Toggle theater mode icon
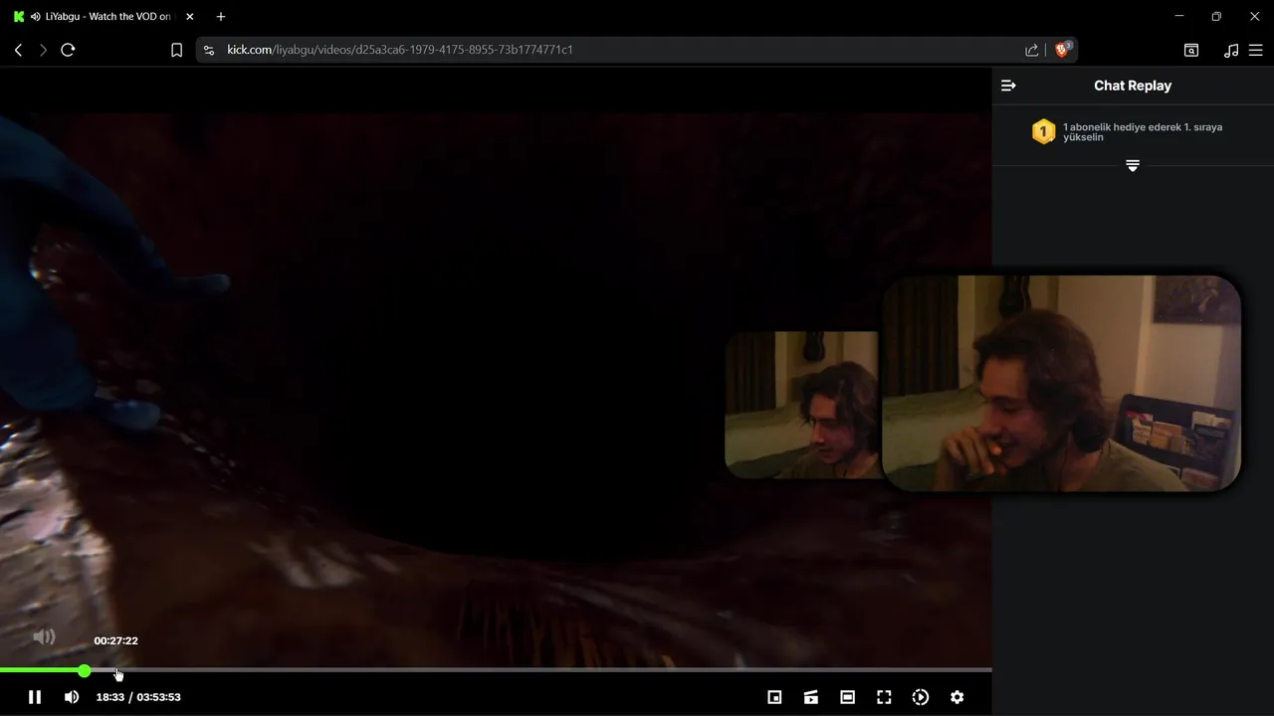The width and height of the screenshot is (1274, 716). coord(847,697)
